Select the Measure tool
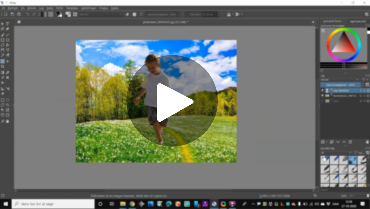Viewport: 370px width, 209px height. [x=7, y=89]
